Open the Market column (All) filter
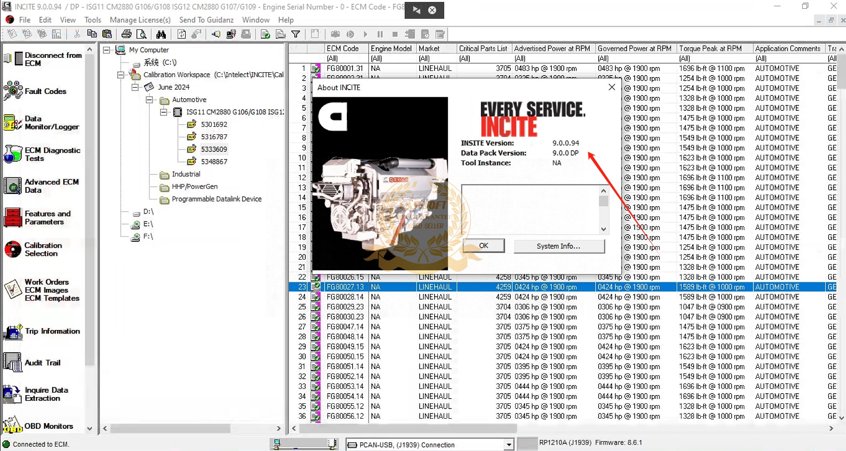Image resolution: width=846 pixels, height=451 pixels. point(437,58)
